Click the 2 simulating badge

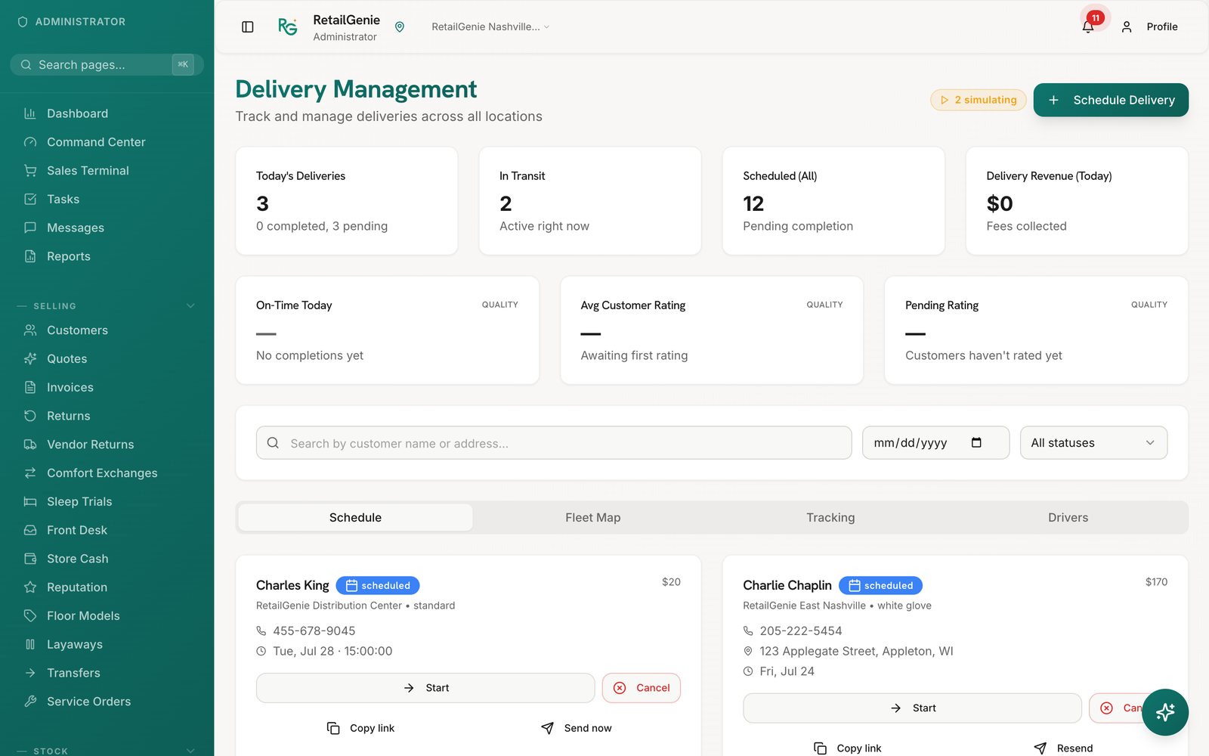979,100
